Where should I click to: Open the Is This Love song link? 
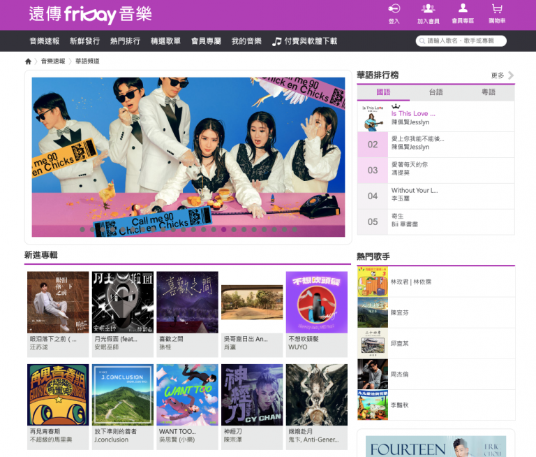413,113
